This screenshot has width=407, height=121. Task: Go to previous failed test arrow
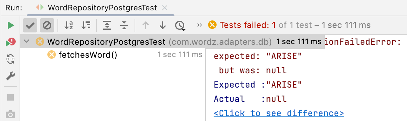pyautogui.click(x=146, y=25)
